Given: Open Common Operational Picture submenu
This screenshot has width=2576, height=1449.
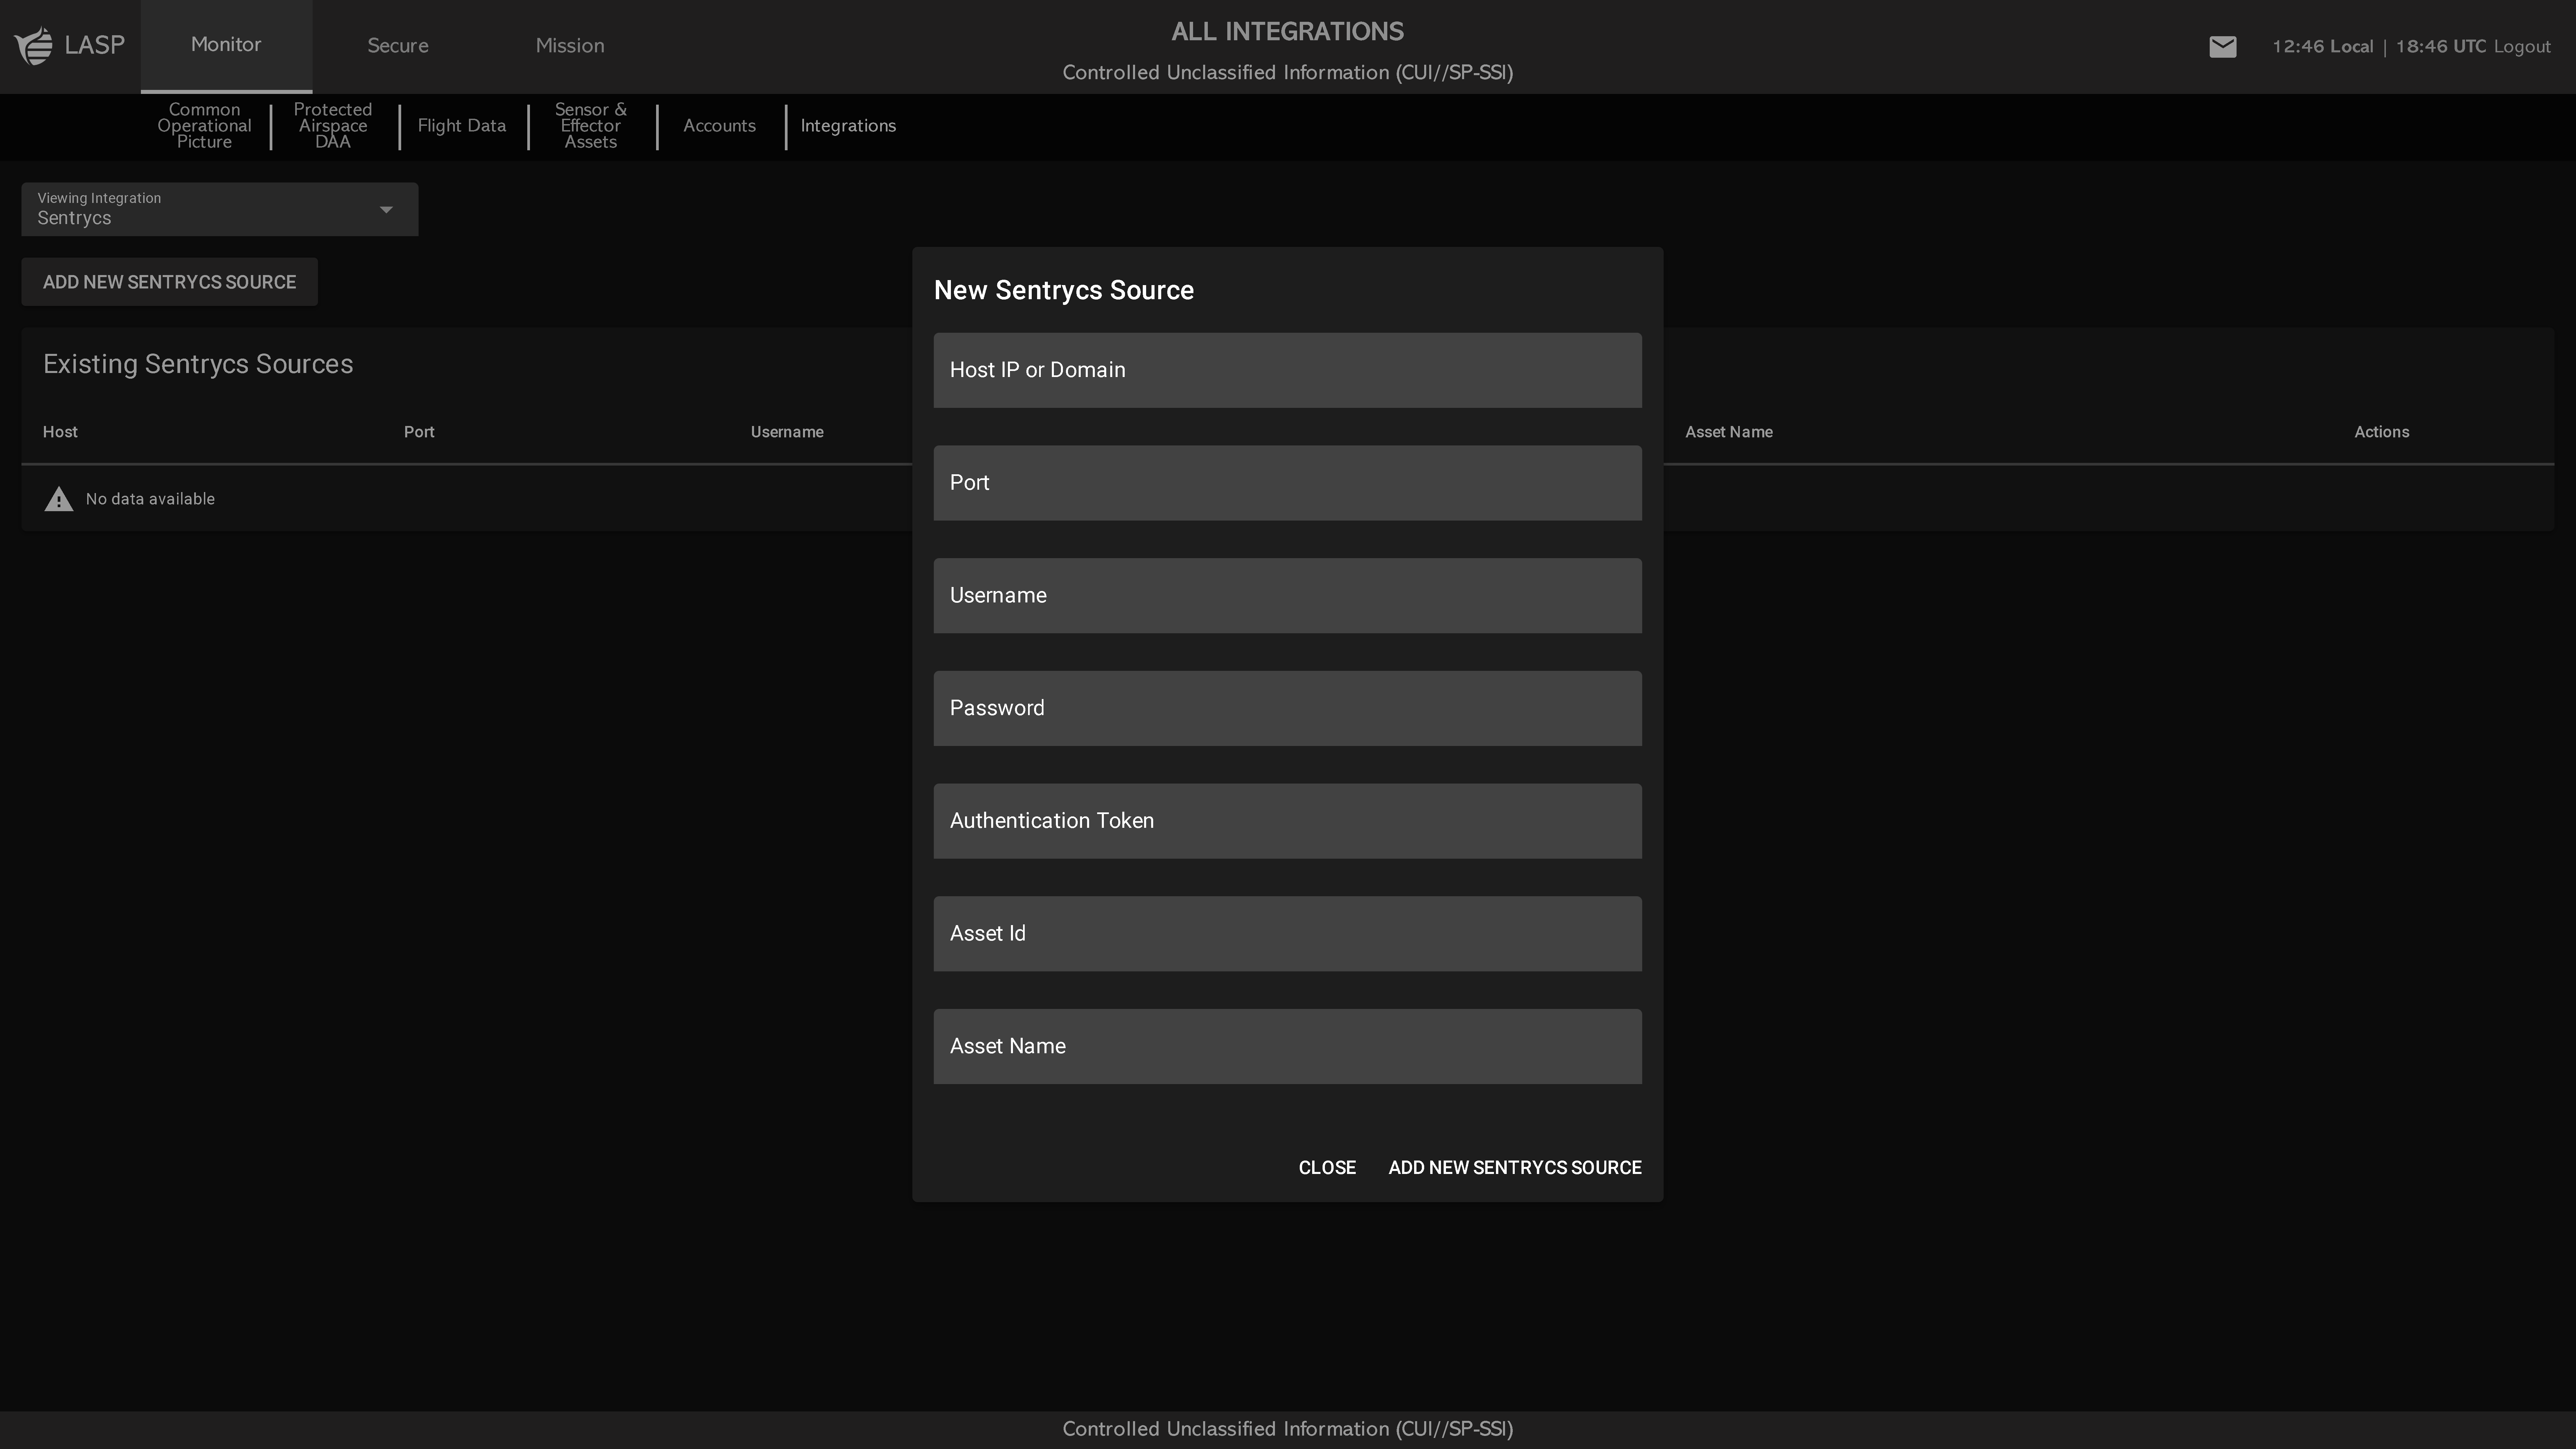Looking at the screenshot, I should point(204,126).
